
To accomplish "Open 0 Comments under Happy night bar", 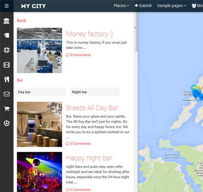I will (81, 190).
